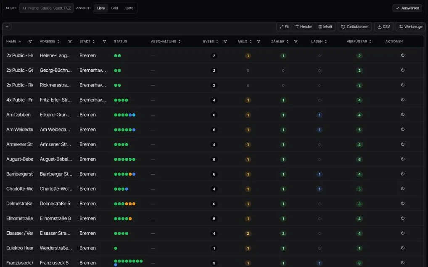Sort by Zähler column header

280,42
